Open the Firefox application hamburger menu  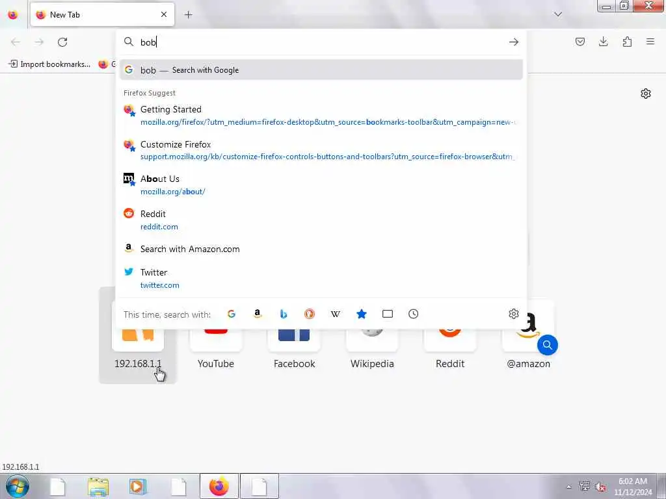(x=650, y=42)
